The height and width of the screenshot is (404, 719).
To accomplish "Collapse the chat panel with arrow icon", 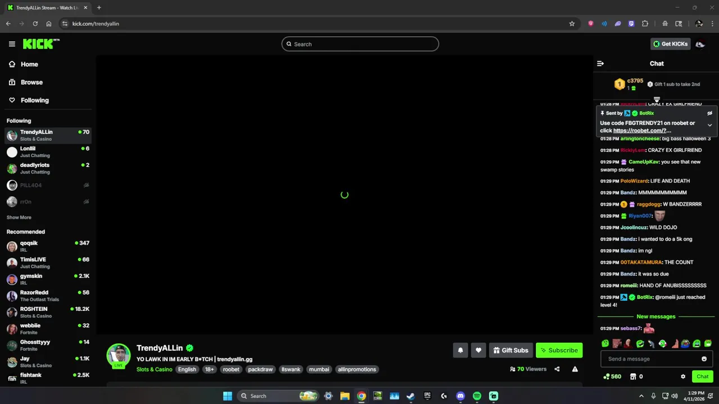I will (600, 63).
